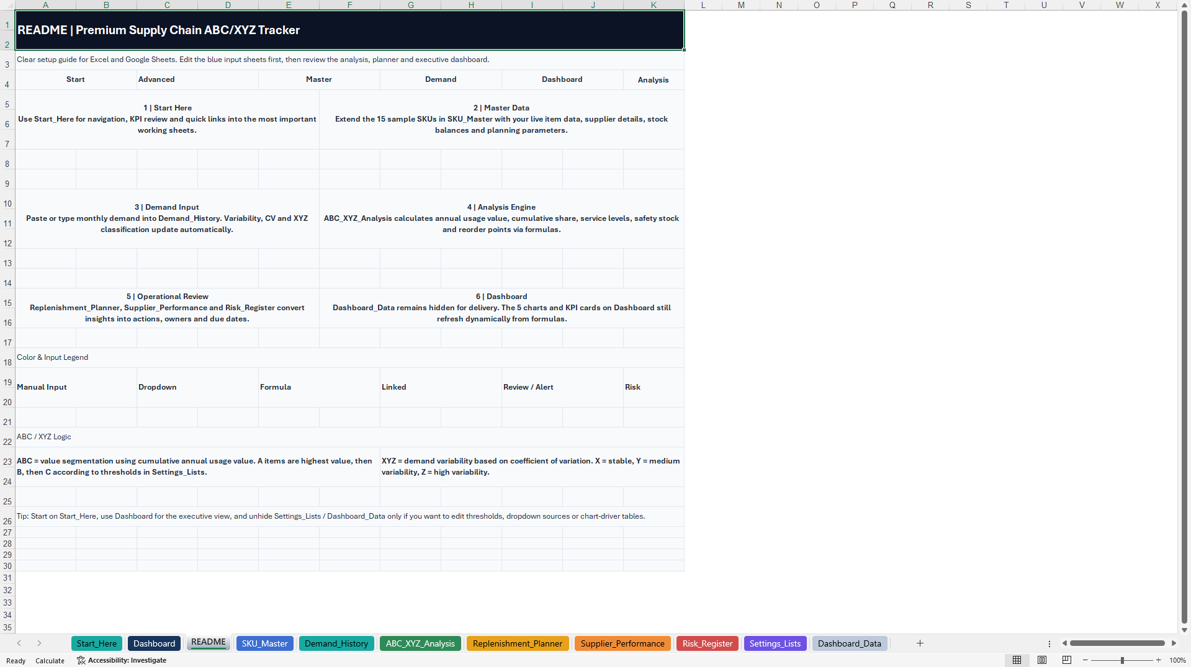Click vertical scrollbar up arrow
The height and width of the screenshot is (667, 1191).
[x=1184, y=6]
